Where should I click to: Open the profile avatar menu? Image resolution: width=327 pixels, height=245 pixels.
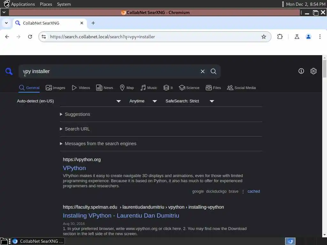coord(308,37)
